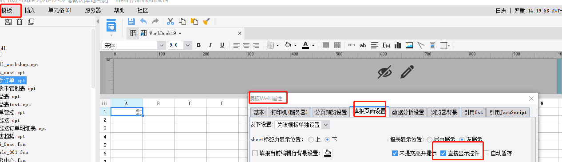Click the Cut scissors icon
The height and width of the screenshot is (162, 562).
click(170, 21)
